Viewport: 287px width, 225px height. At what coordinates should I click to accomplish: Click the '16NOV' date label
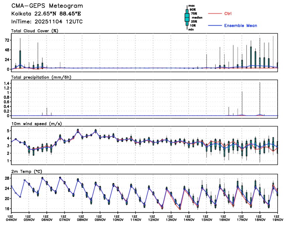[224, 220]
